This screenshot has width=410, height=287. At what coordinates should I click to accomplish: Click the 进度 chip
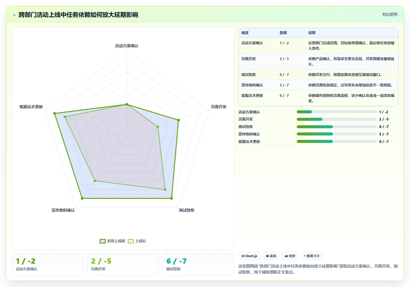tap(290, 256)
